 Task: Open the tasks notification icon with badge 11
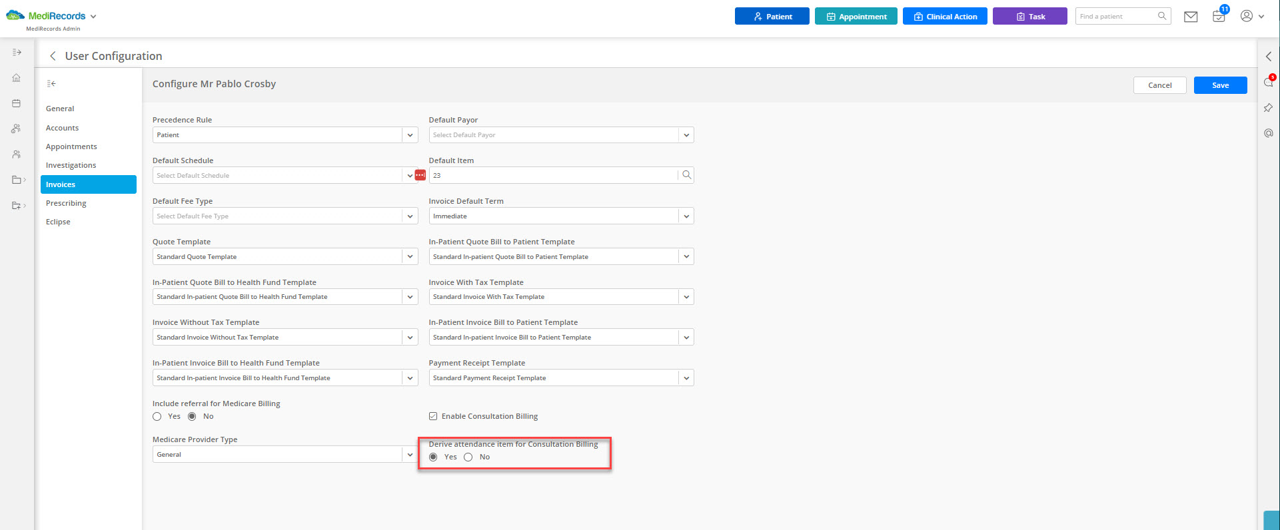click(1219, 16)
